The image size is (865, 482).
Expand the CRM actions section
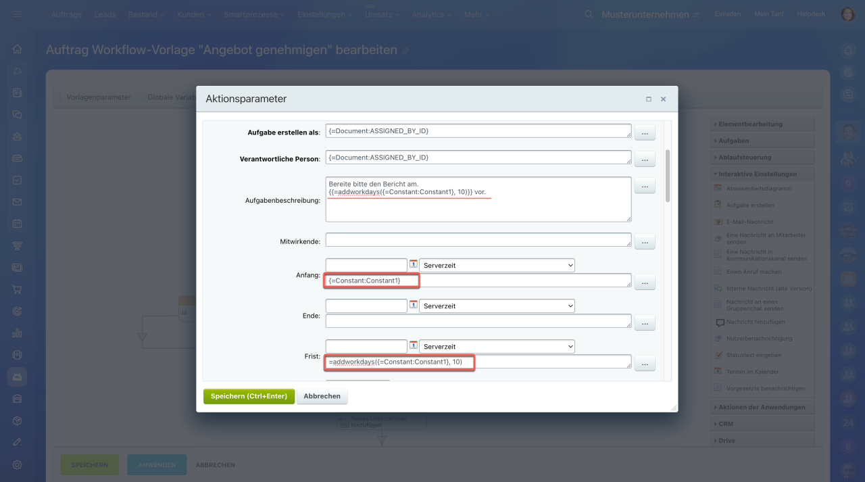click(726, 424)
